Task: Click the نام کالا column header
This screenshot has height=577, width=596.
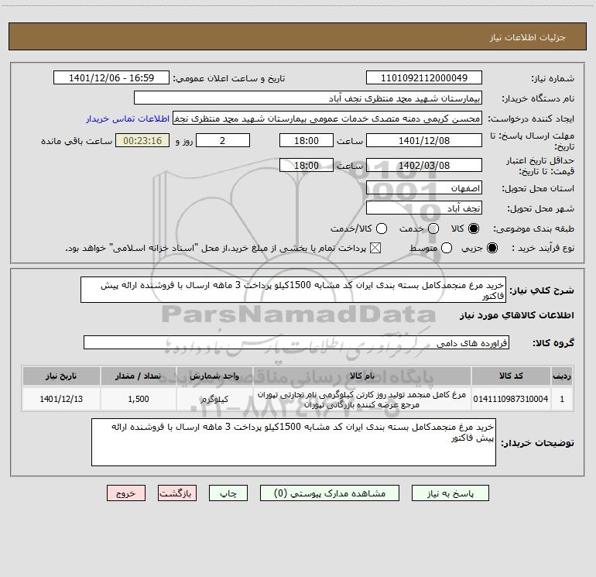Action: [x=362, y=376]
